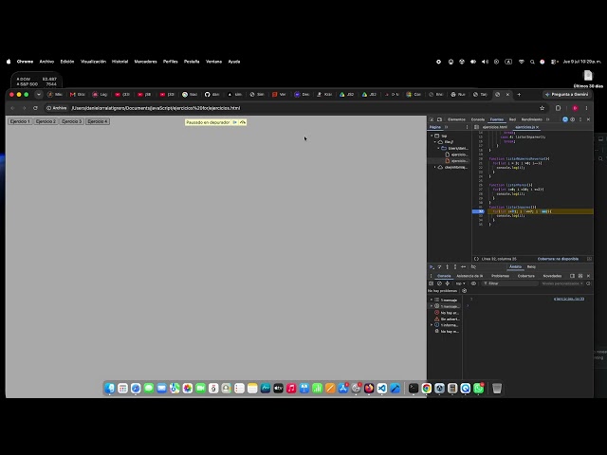Click the Cobertura no disponible link

(558, 259)
